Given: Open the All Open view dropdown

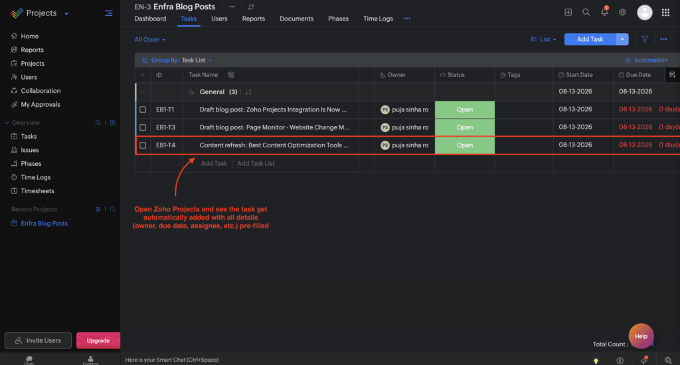Looking at the screenshot, I should tap(149, 39).
